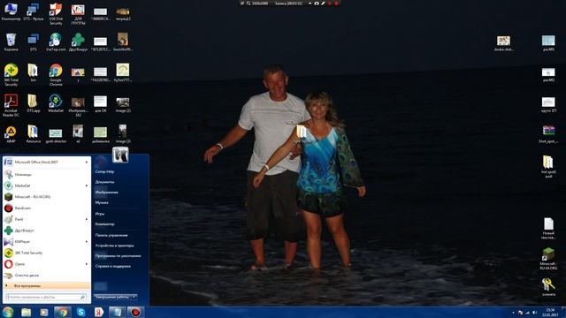Image resolution: width=566 pixels, height=318 pixels.
Task: Click the Завершение работы button
Action: click(x=112, y=297)
